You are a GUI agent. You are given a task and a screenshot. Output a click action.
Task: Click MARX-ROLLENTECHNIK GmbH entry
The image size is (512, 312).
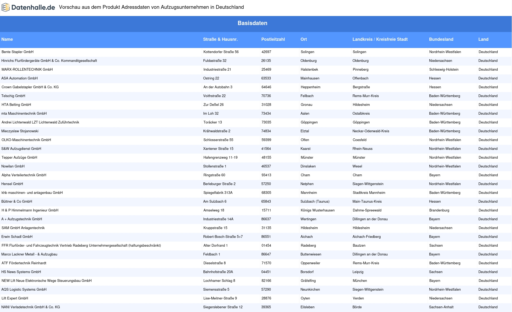click(27, 70)
